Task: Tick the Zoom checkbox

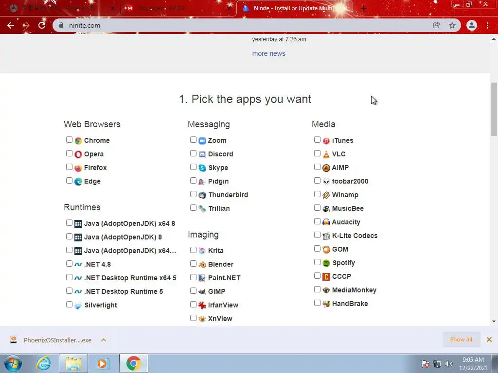Action: pyautogui.click(x=193, y=139)
